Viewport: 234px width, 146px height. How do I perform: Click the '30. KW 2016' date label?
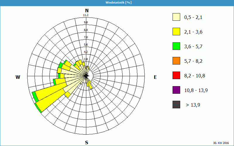221,143
